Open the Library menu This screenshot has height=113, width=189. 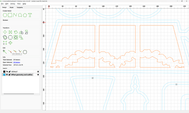[13, 4]
